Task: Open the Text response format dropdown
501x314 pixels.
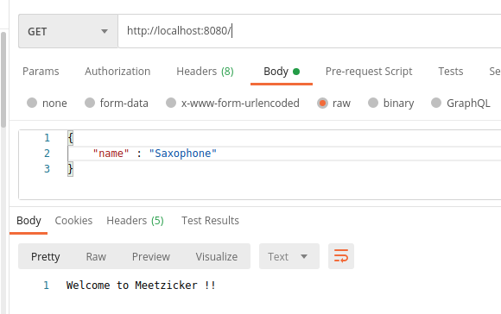Action: point(289,256)
